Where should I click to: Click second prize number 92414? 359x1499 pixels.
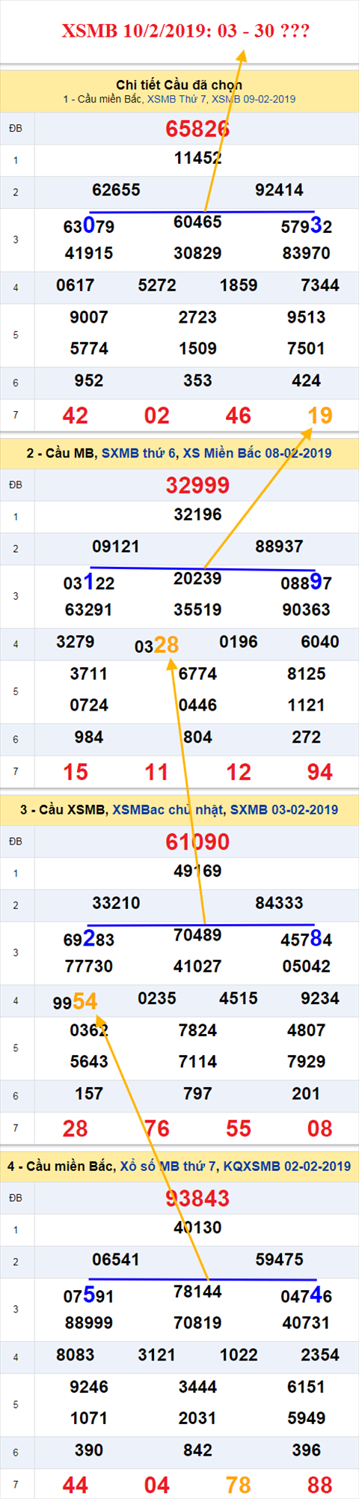pos(279,190)
